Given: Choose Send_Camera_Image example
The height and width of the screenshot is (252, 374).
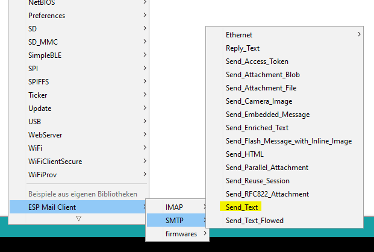Looking at the screenshot, I should coord(259,101).
